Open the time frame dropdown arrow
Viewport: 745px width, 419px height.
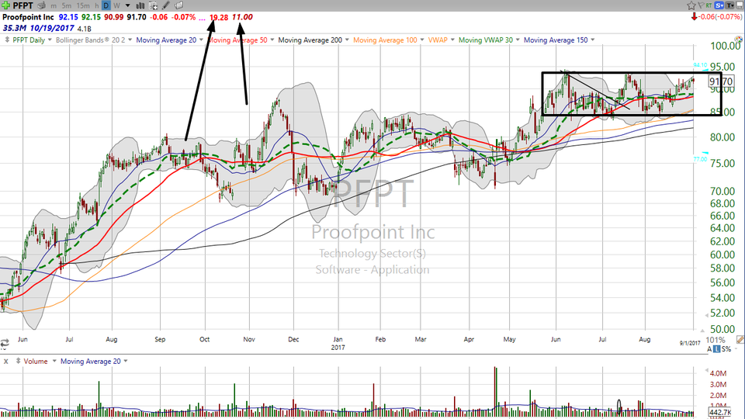point(127,5)
